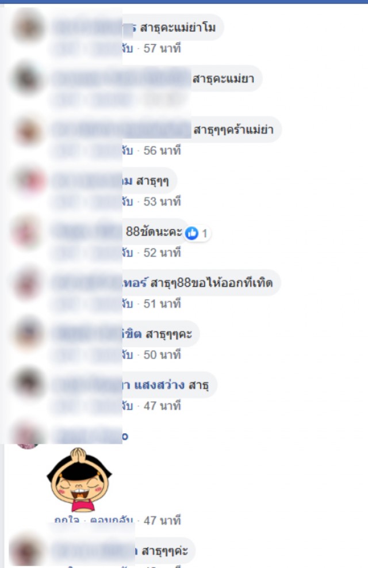Click the 52 นาที timestamp
368x568 pixels.
162,253
